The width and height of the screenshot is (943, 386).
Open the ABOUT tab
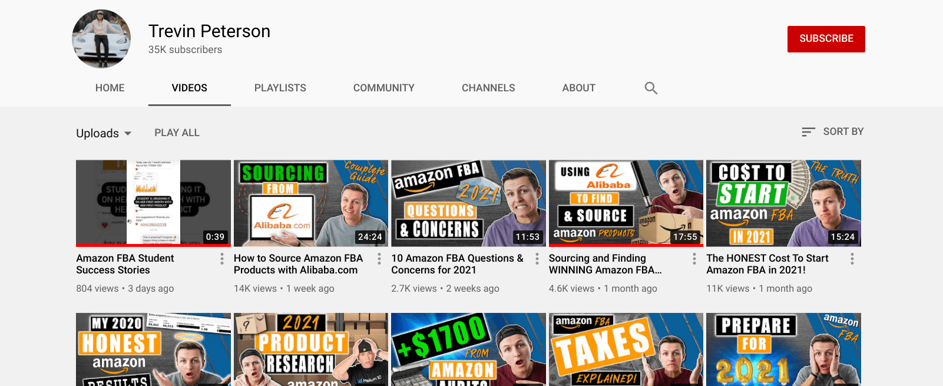[x=579, y=88]
